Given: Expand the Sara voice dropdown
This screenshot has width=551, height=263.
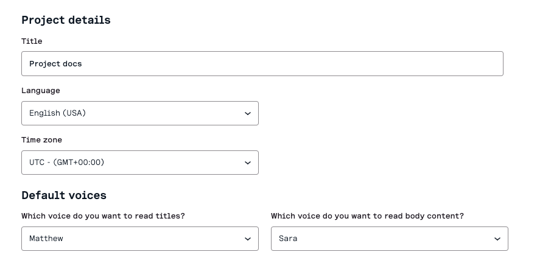Looking at the screenshot, I should [389, 239].
